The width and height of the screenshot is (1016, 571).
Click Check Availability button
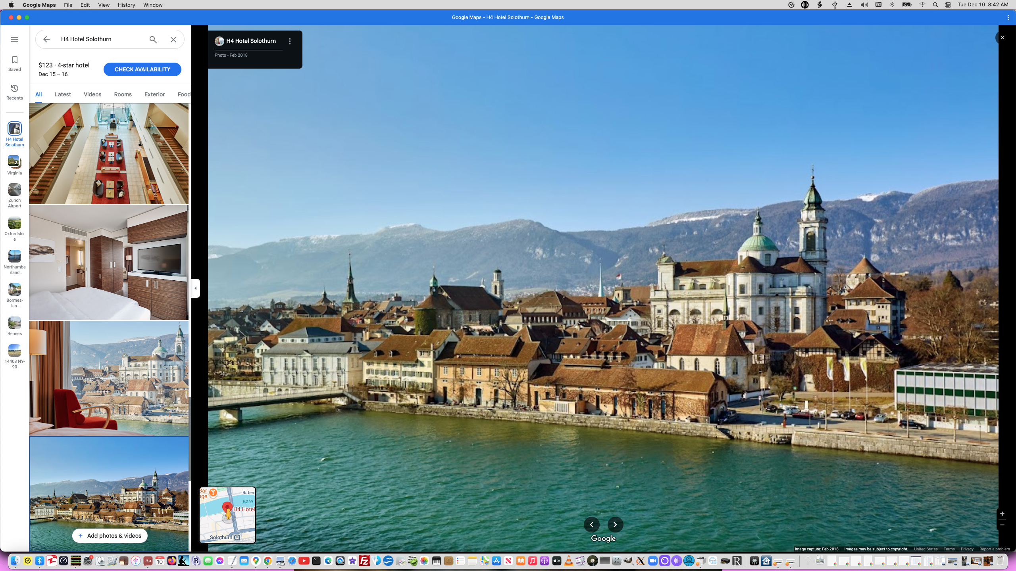coord(142,69)
